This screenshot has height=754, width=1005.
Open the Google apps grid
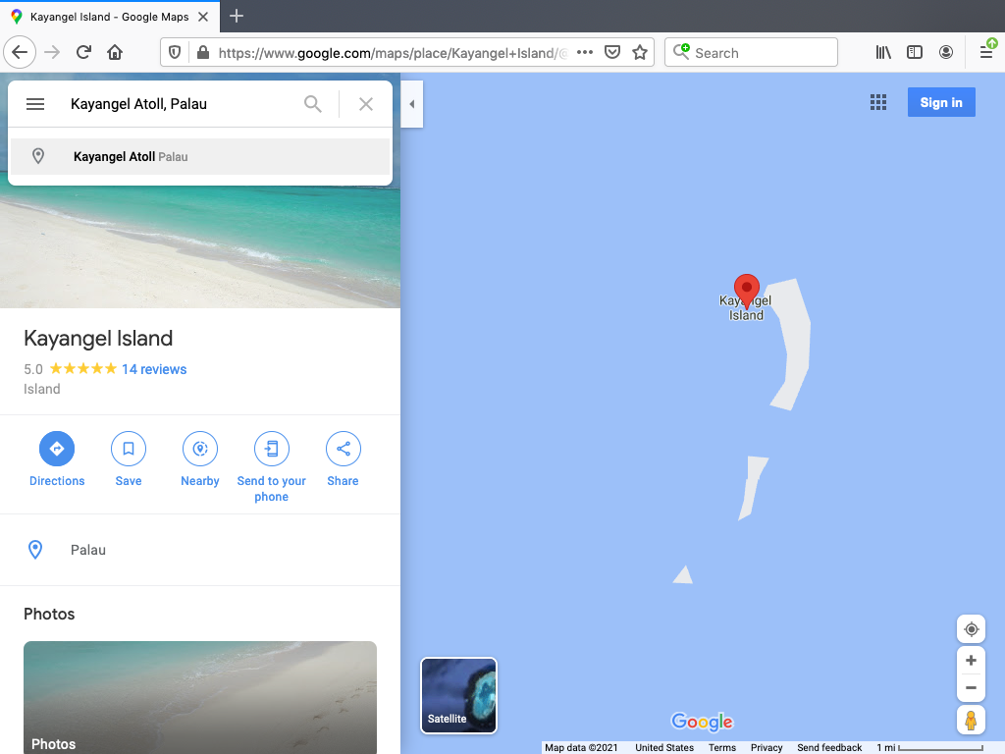pyautogui.click(x=878, y=103)
